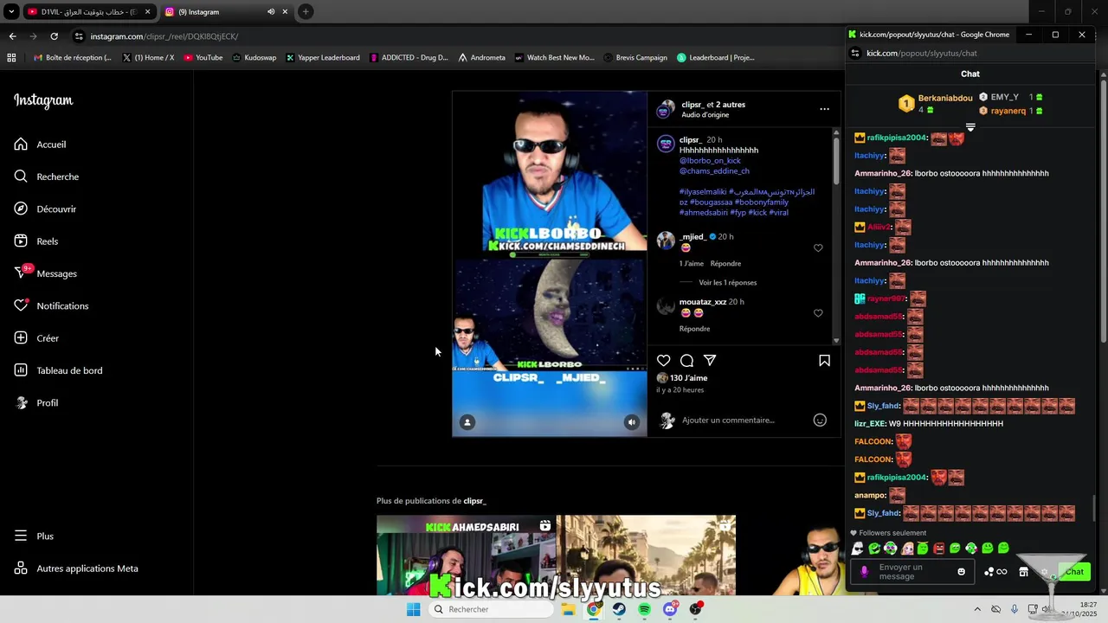Mute the Instagram tab audio icon
The image size is (1108, 623).
(271, 12)
